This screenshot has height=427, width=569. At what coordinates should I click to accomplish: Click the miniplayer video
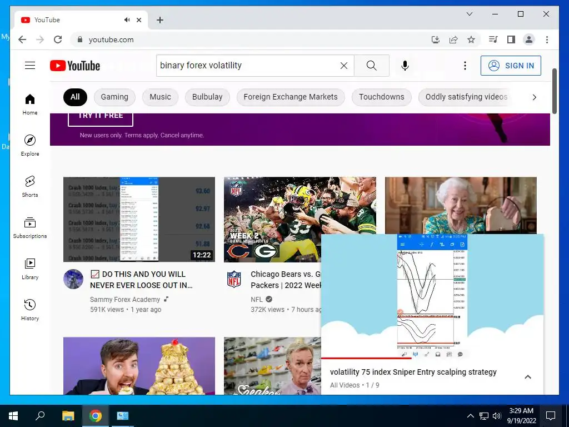(x=432, y=296)
